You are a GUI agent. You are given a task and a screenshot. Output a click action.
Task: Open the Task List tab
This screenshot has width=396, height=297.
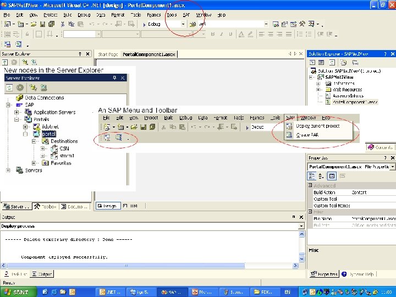16,274
